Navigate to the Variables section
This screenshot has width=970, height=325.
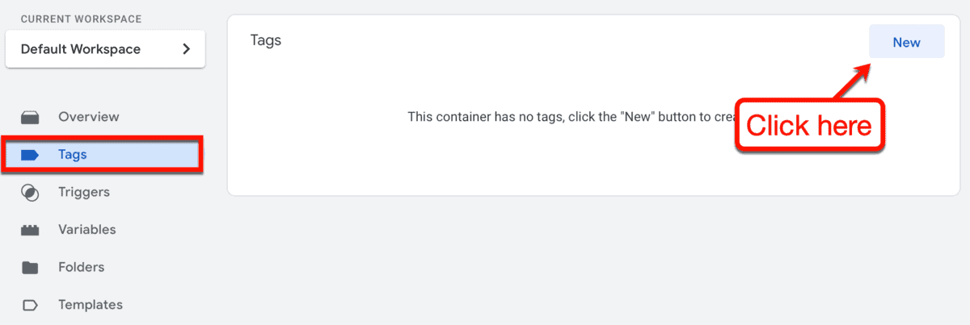pyautogui.click(x=87, y=230)
